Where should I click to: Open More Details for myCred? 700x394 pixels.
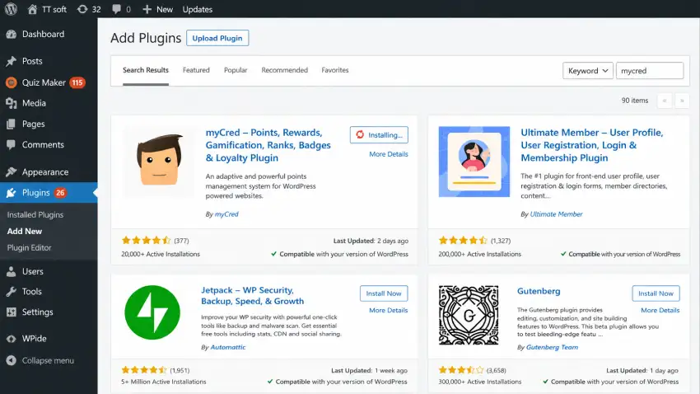tap(389, 154)
